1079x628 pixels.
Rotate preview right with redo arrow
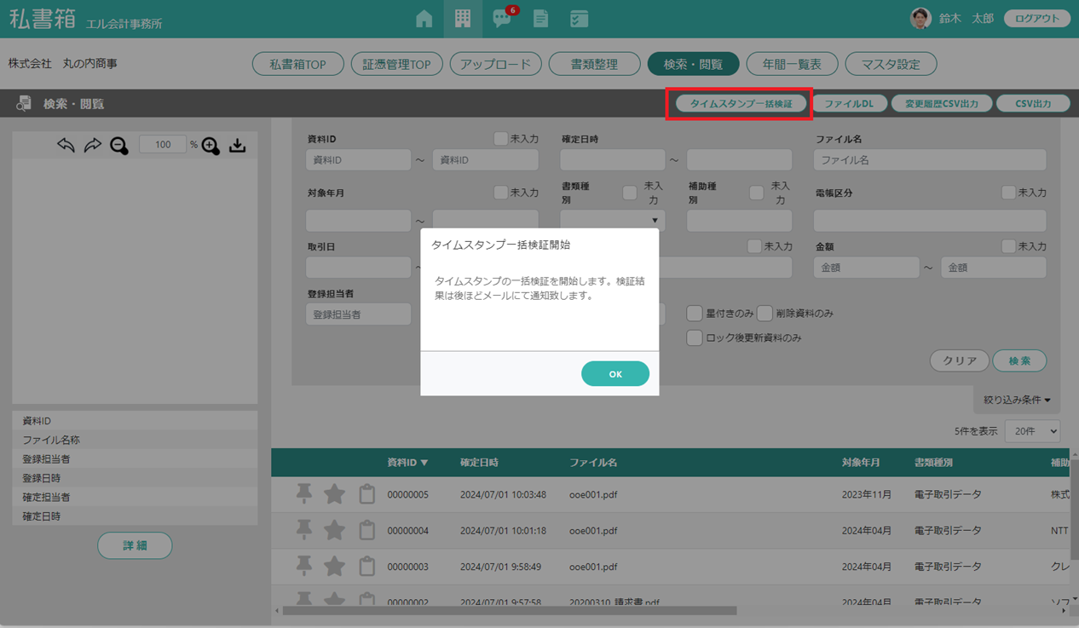(x=92, y=145)
